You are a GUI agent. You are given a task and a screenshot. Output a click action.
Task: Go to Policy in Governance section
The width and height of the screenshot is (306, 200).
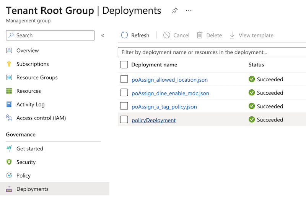coord(23,176)
